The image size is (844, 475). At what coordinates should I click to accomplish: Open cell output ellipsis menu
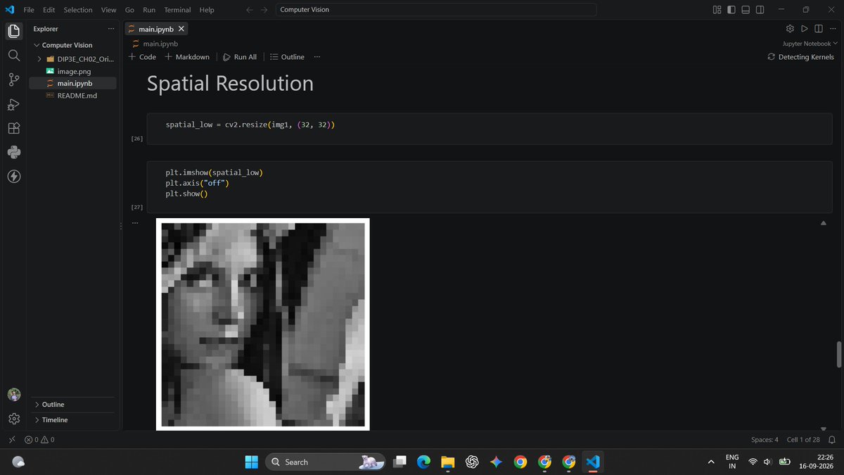pyautogui.click(x=135, y=223)
